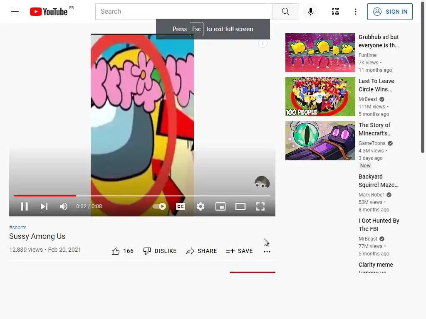Switch to theater mode
Image resolution: width=426 pixels, height=319 pixels.
[240, 206]
